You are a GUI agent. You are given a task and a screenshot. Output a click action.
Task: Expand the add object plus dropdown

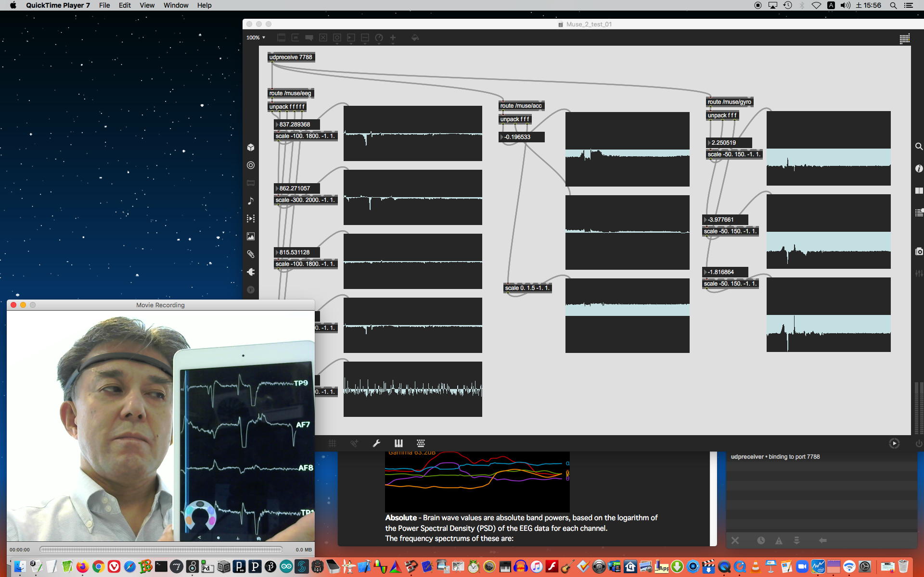click(x=393, y=38)
